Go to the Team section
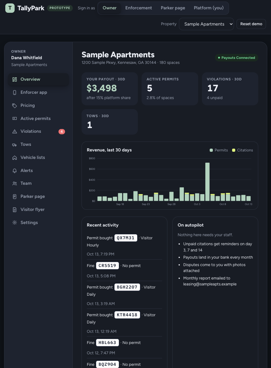The image size is (271, 368). point(39,184)
